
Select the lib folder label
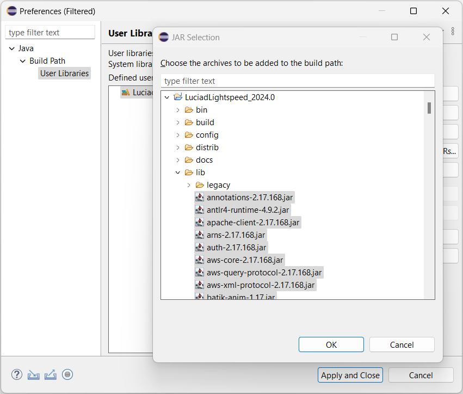[x=200, y=173]
